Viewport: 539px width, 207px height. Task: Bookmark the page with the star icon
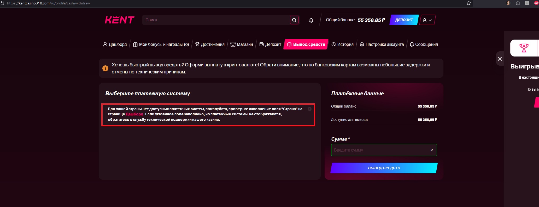[x=469, y=3]
